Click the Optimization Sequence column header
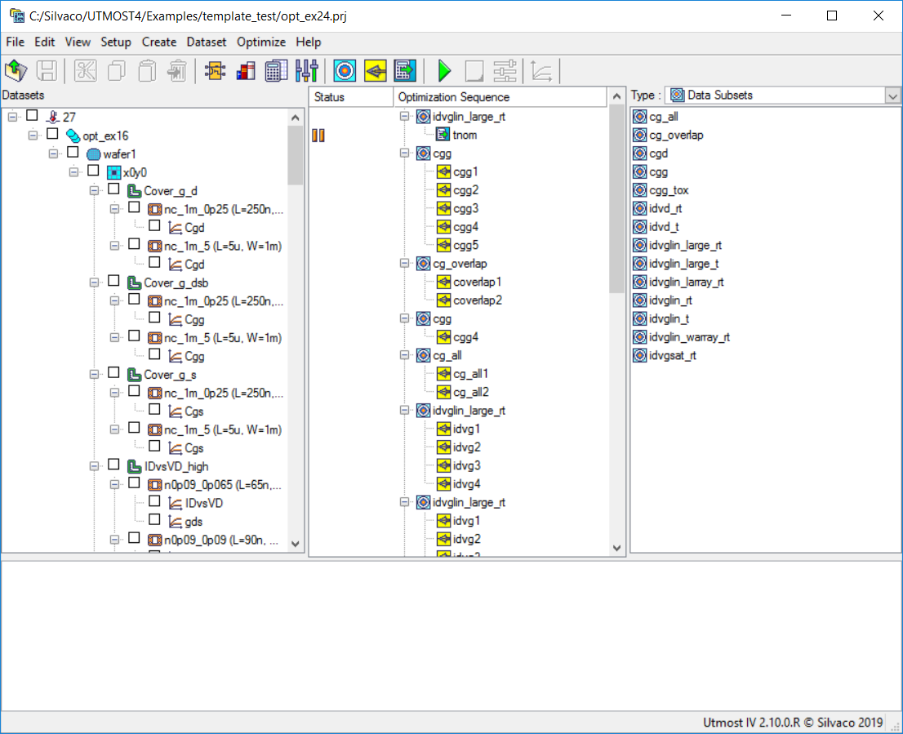903x734 pixels. pyautogui.click(x=500, y=96)
